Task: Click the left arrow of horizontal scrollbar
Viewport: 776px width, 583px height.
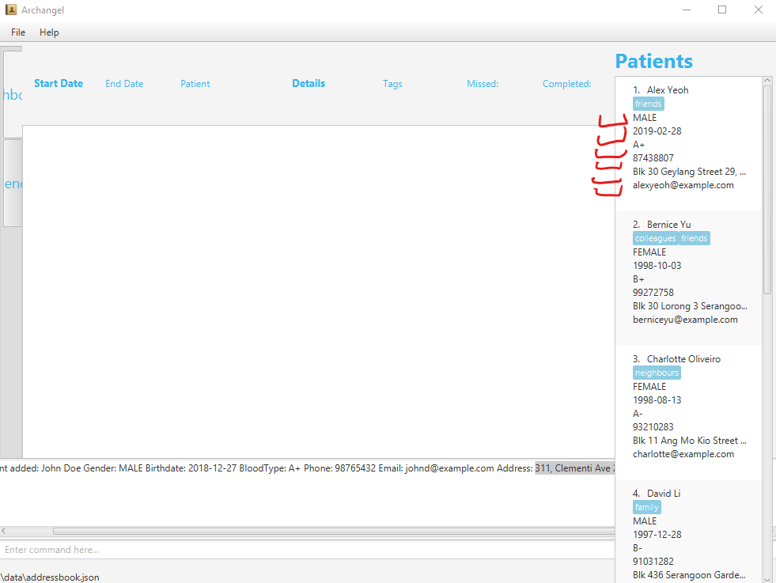Action: pos(3,531)
